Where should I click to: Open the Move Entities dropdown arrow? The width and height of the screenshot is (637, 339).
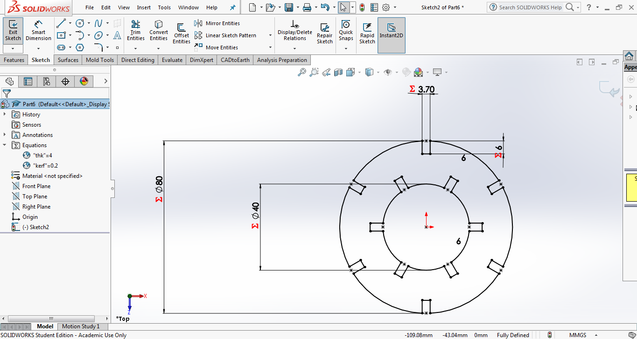(270, 47)
